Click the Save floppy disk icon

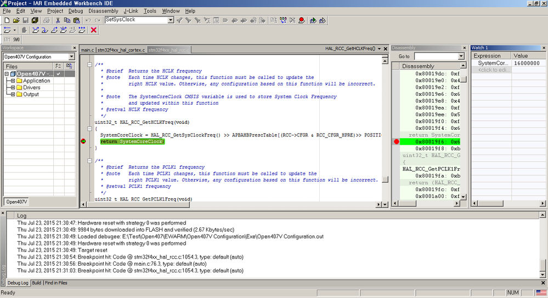[x=26, y=20]
